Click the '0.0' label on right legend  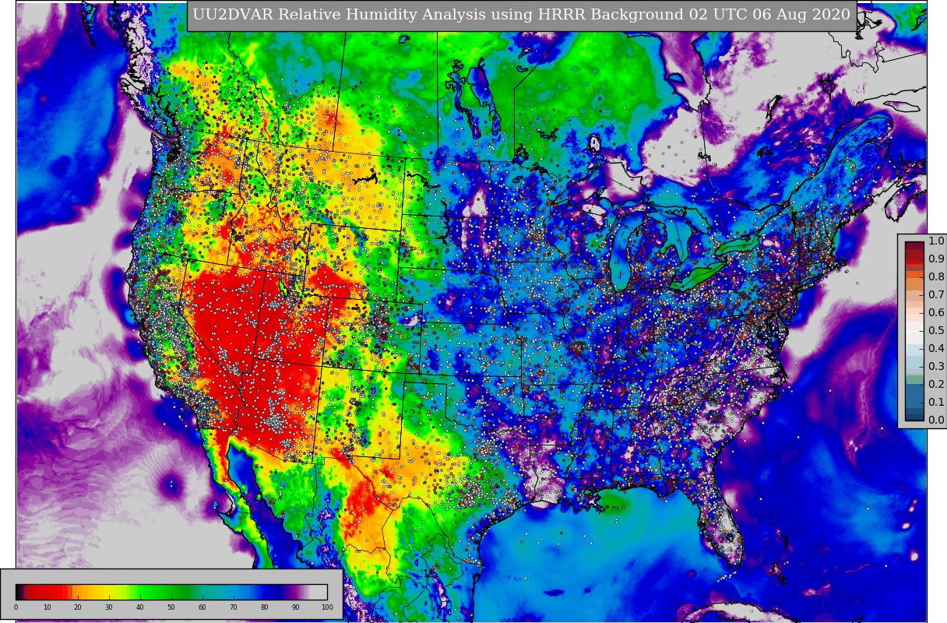click(936, 421)
